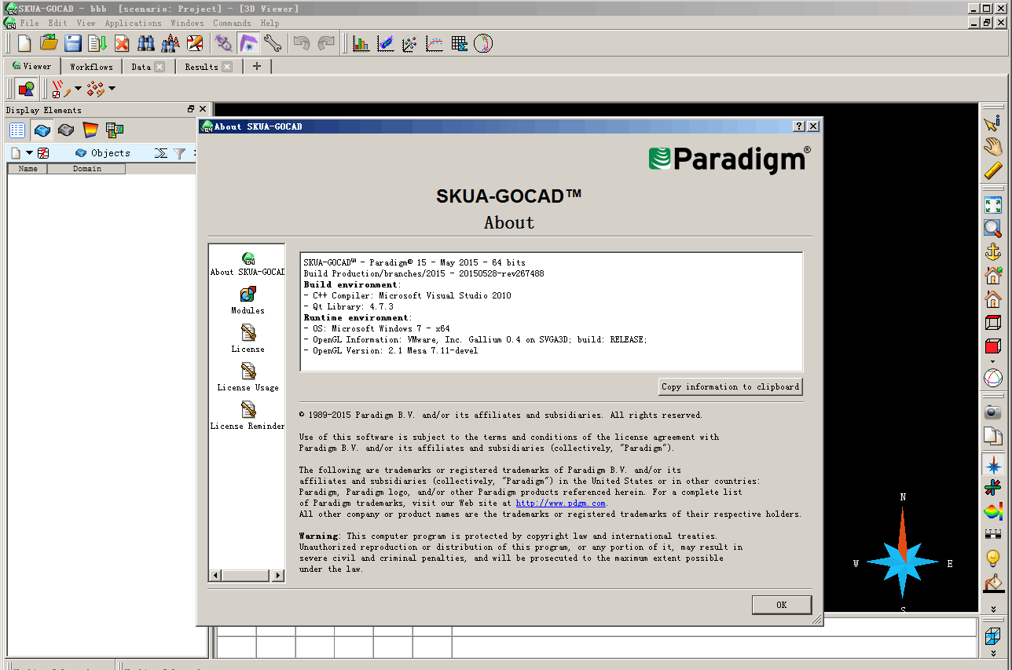Click the rainbow color scale icon in right toolbar
Image resolution: width=1012 pixels, height=670 pixels.
pyautogui.click(x=993, y=511)
